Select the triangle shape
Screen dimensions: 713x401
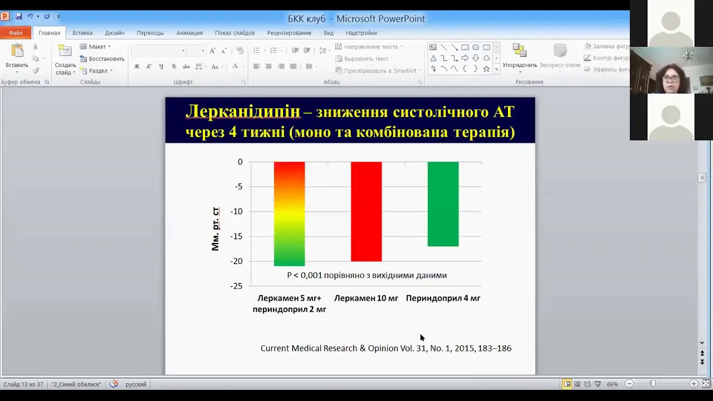coord(433,58)
